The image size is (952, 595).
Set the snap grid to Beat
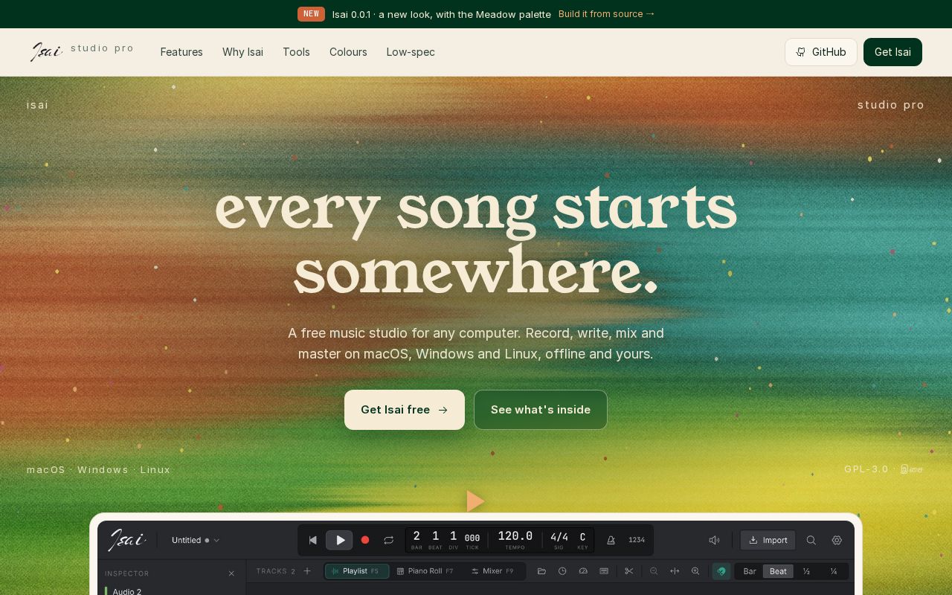[x=778, y=571]
